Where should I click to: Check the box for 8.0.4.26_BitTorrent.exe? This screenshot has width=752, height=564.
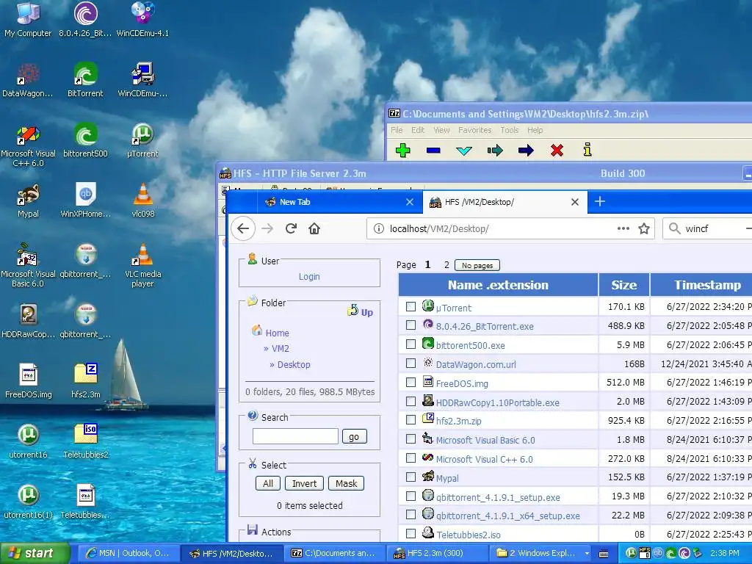tap(411, 325)
